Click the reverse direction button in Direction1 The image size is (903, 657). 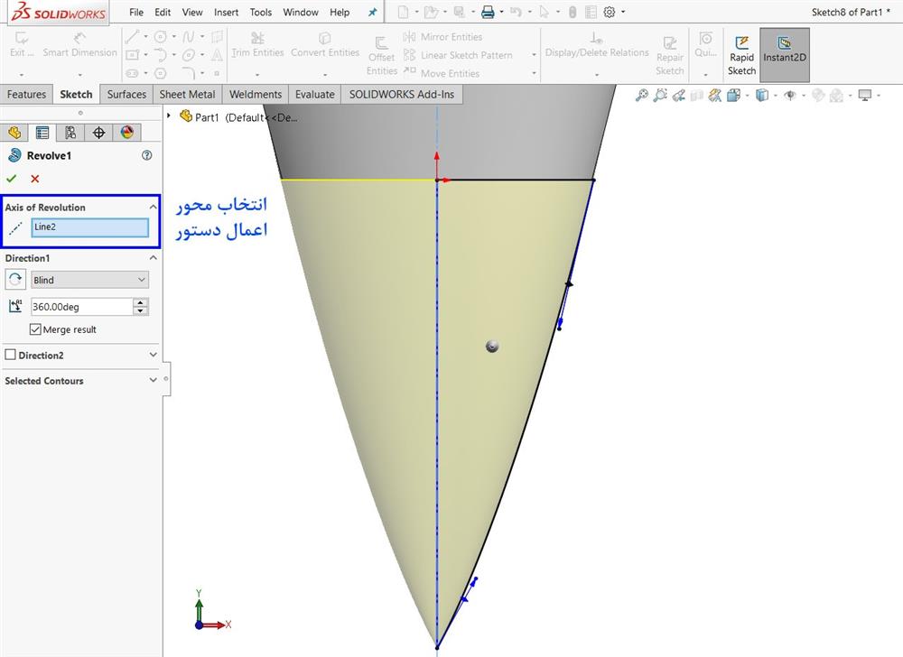[15, 280]
